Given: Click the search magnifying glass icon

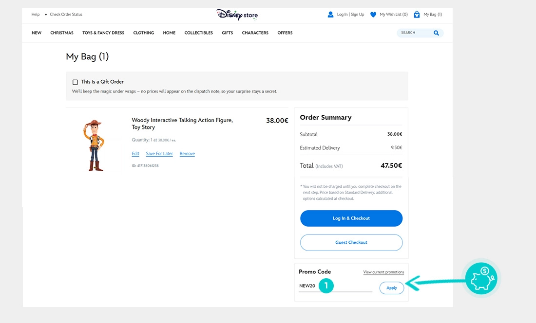Looking at the screenshot, I should point(436,33).
